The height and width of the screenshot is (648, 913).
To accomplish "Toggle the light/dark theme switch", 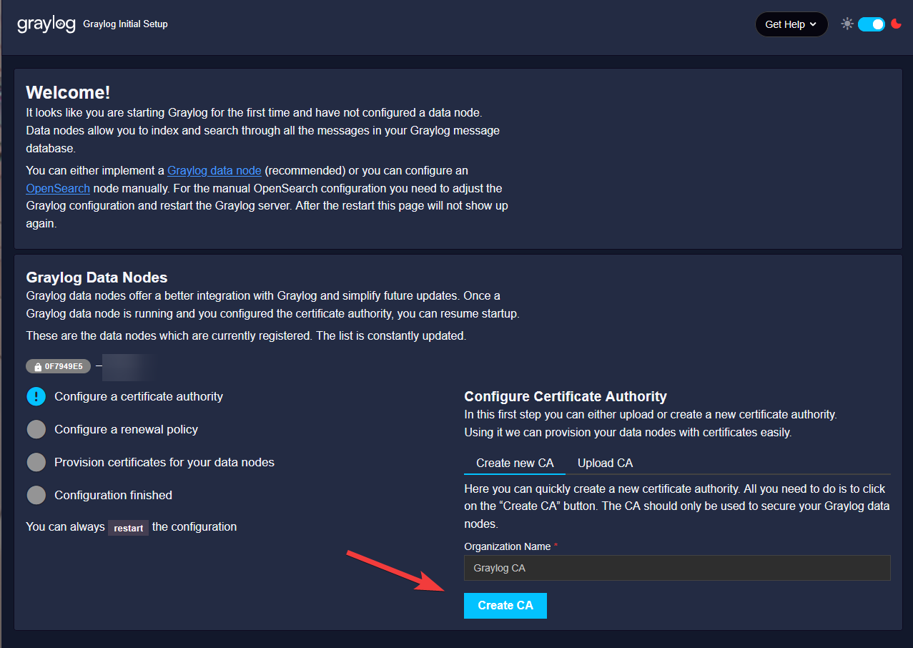I will (872, 24).
